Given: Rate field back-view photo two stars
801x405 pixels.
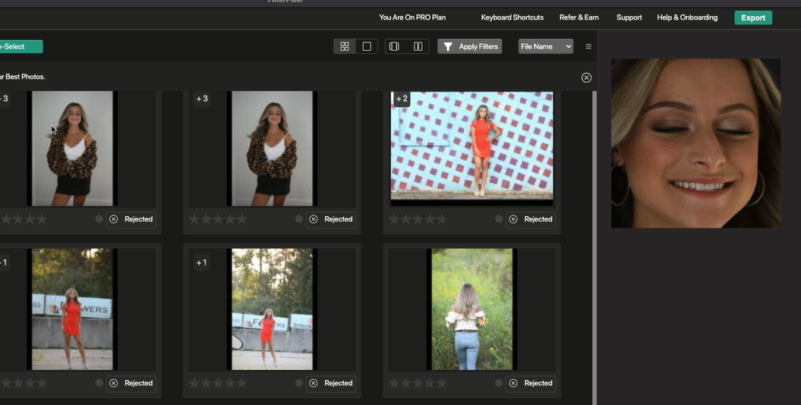Looking at the screenshot, I should (405, 383).
